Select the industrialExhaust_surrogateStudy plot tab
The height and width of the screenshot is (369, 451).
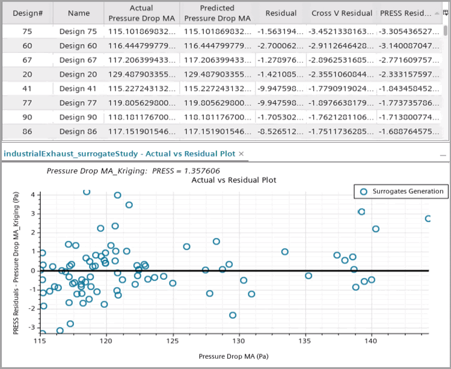pyautogui.click(x=120, y=154)
